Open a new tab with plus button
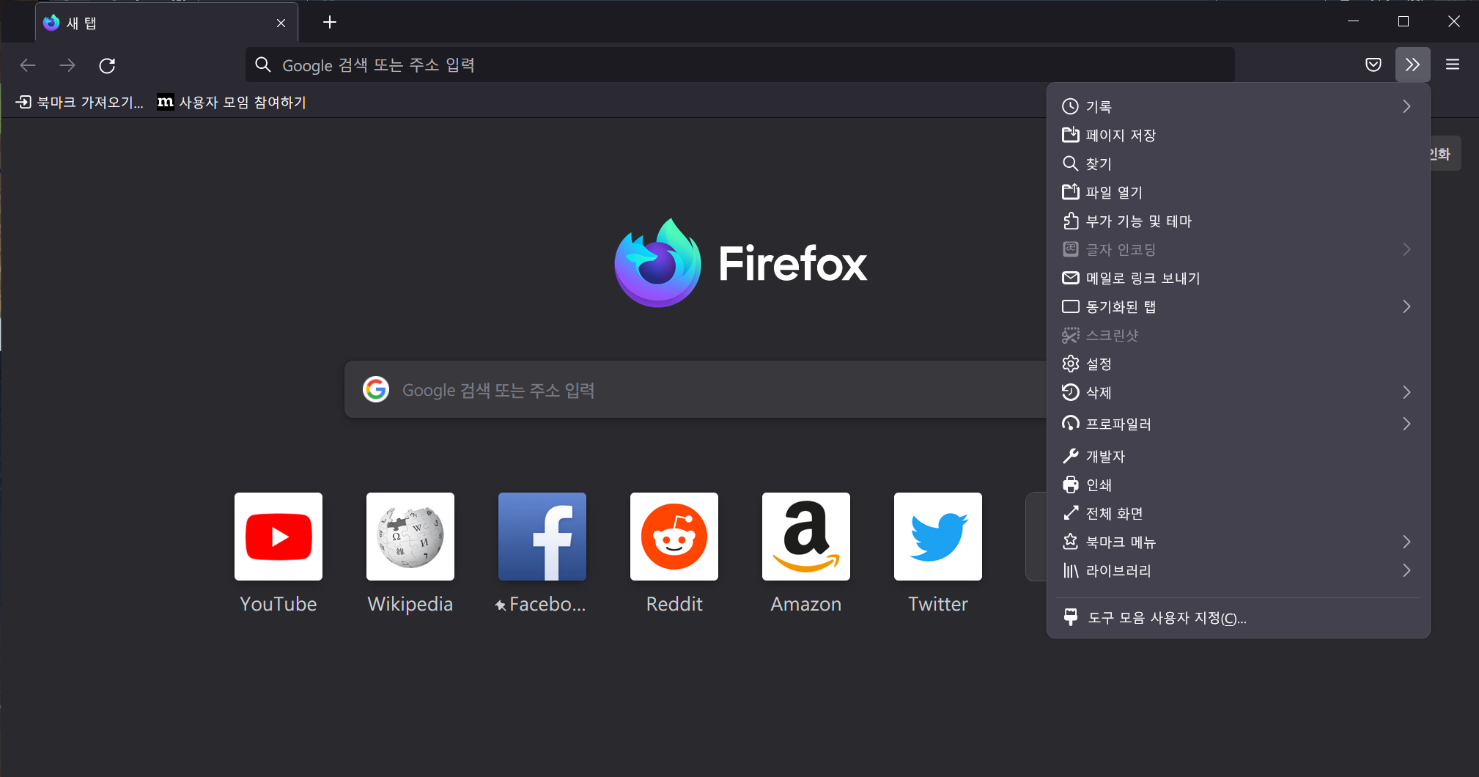1479x777 pixels. [330, 23]
